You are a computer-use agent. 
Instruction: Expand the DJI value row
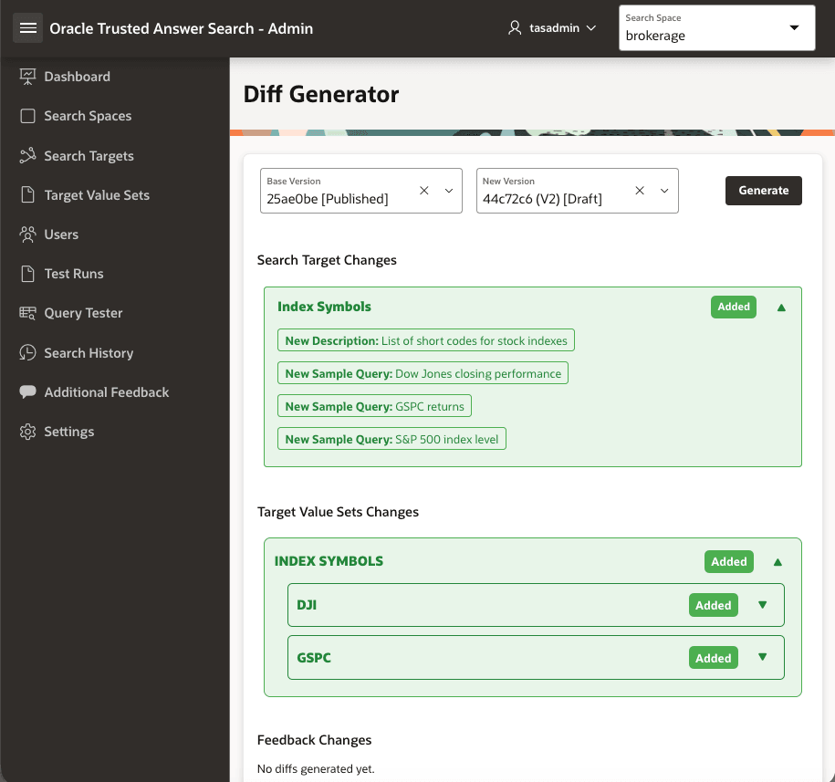[x=763, y=605]
